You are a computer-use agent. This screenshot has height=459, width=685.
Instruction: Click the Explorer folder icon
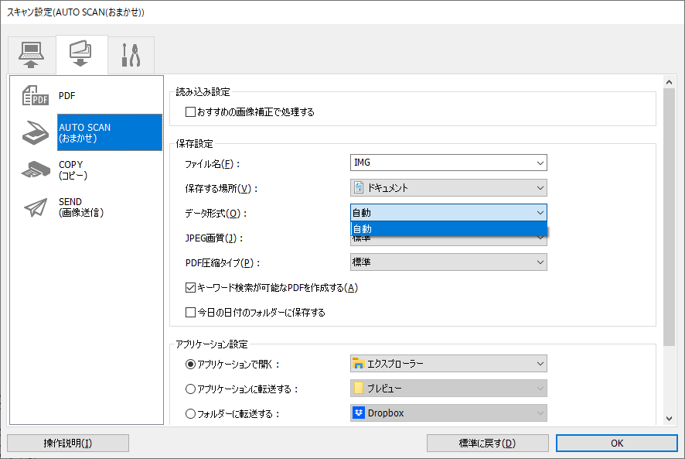[359, 364]
